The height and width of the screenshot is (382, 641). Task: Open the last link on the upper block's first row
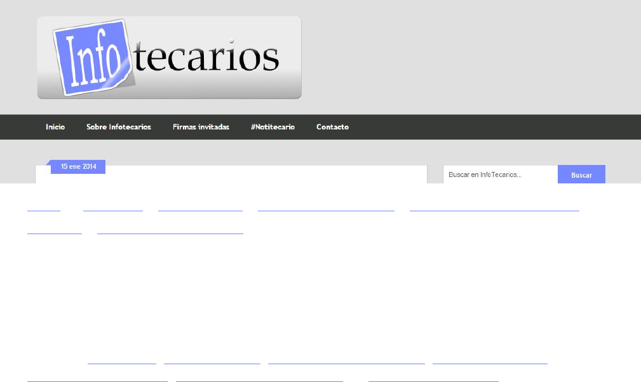click(494, 208)
